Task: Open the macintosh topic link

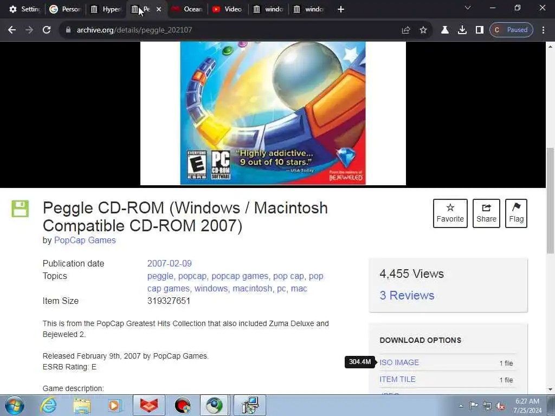Action: click(x=253, y=288)
